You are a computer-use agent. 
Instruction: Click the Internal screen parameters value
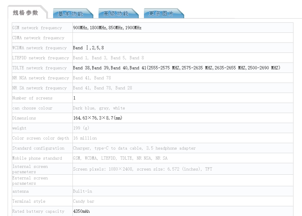click(x=142, y=169)
